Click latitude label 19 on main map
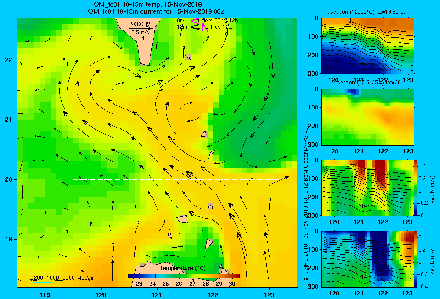 pyautogui.click(x=9, y=239)
